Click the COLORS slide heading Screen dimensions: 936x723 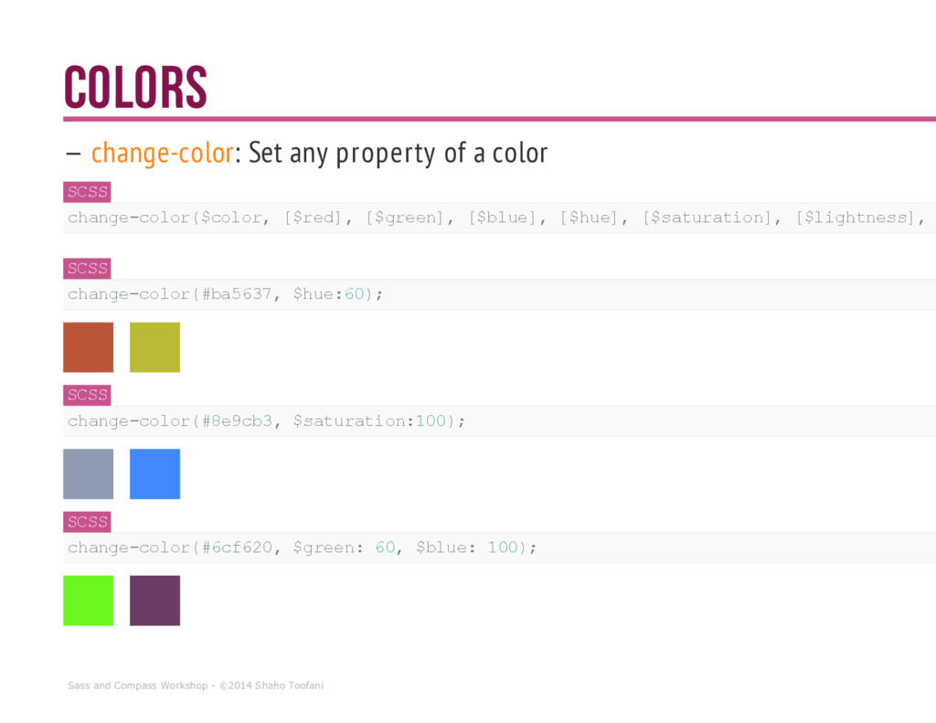click(x=135, y=87)
